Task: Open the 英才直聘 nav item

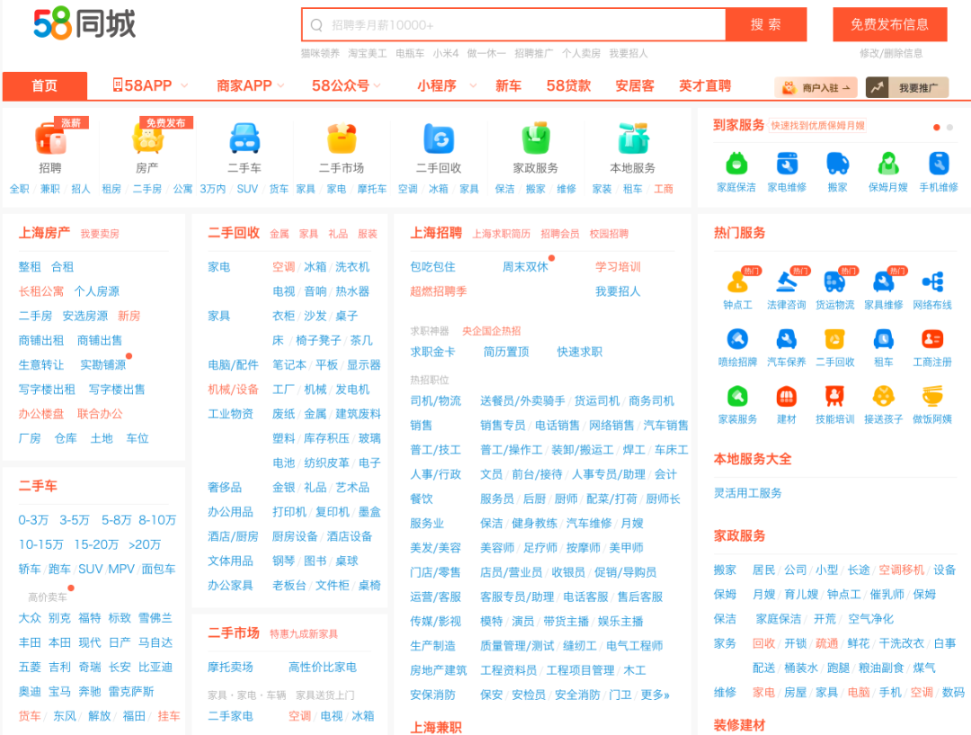Action: pyautogui.click(x=705, y=85)
